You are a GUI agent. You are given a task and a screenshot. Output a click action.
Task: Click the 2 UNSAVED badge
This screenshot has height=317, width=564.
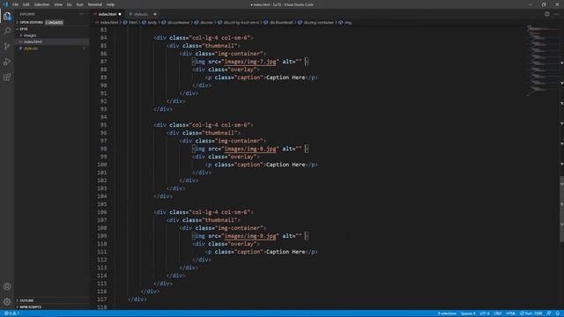pos(55,22)
